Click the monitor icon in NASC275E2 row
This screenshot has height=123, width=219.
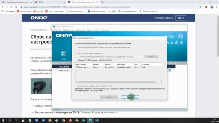[170, 70]
